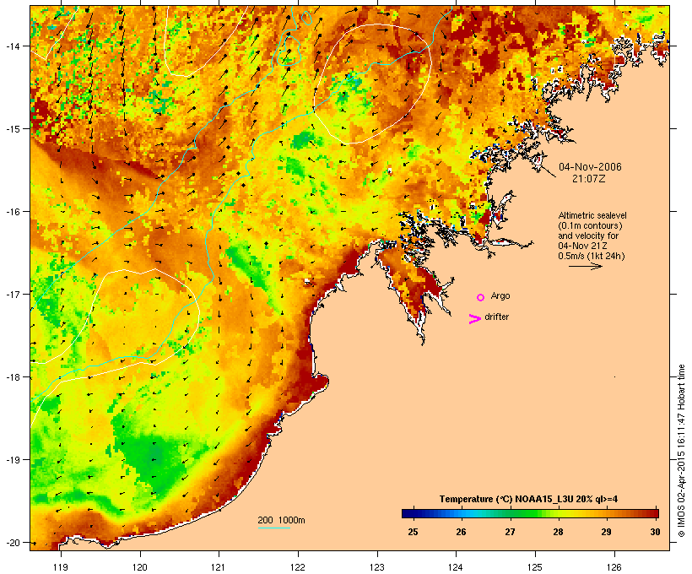Click the dark blue end of temperature colorbar
The image size is (692, 574).
[x=408, y=513]
